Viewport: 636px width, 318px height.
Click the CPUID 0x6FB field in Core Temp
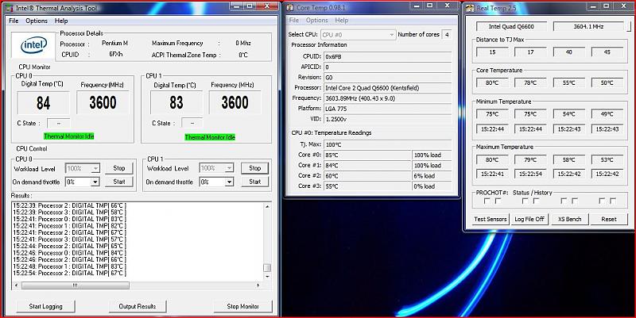387,56
